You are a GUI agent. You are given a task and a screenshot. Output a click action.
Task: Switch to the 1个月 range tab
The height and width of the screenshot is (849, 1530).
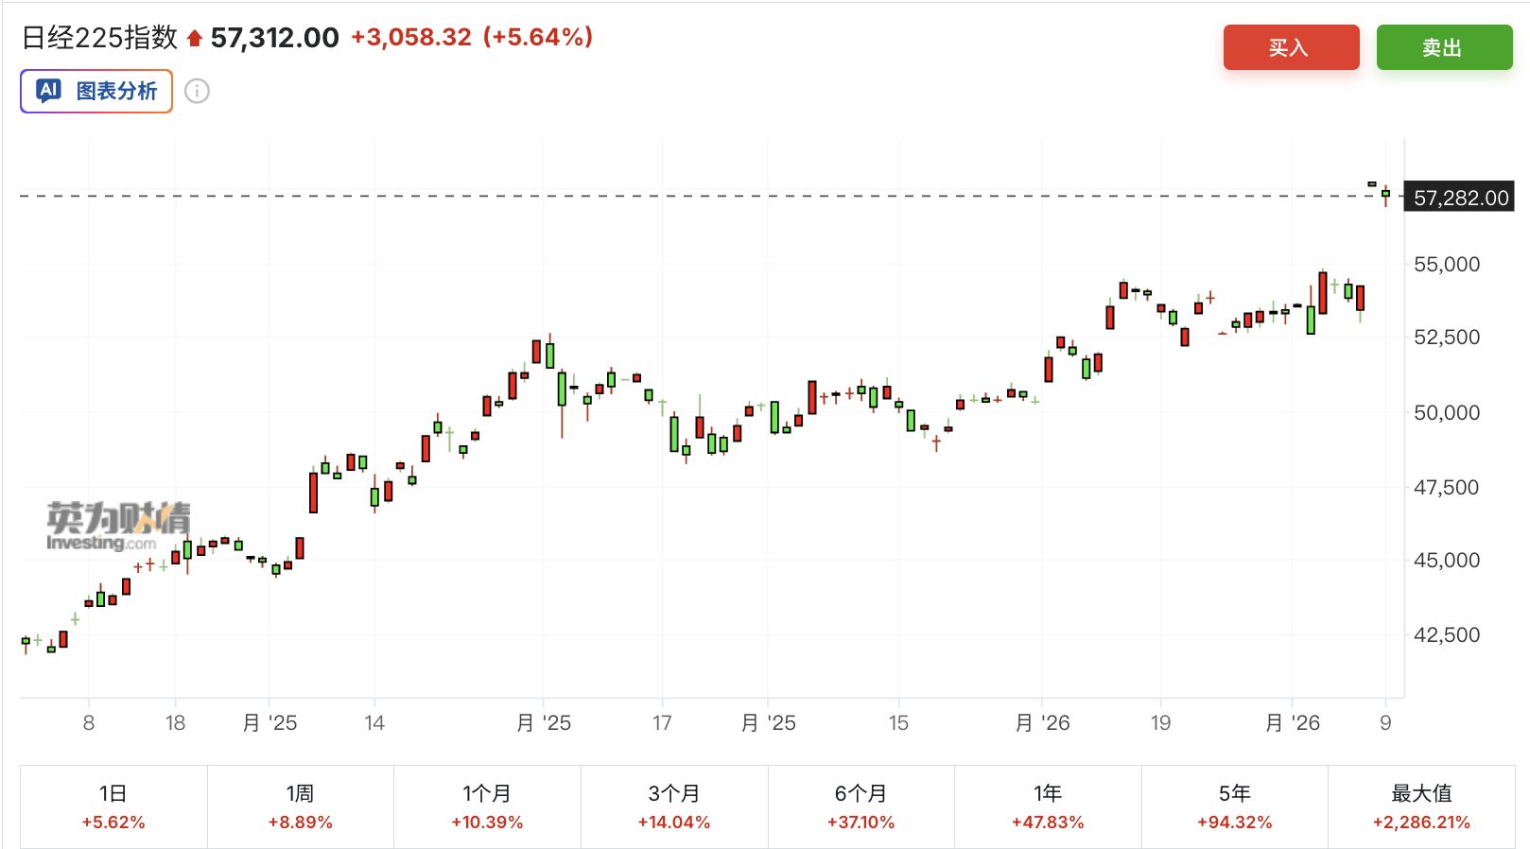coord(487,806)
